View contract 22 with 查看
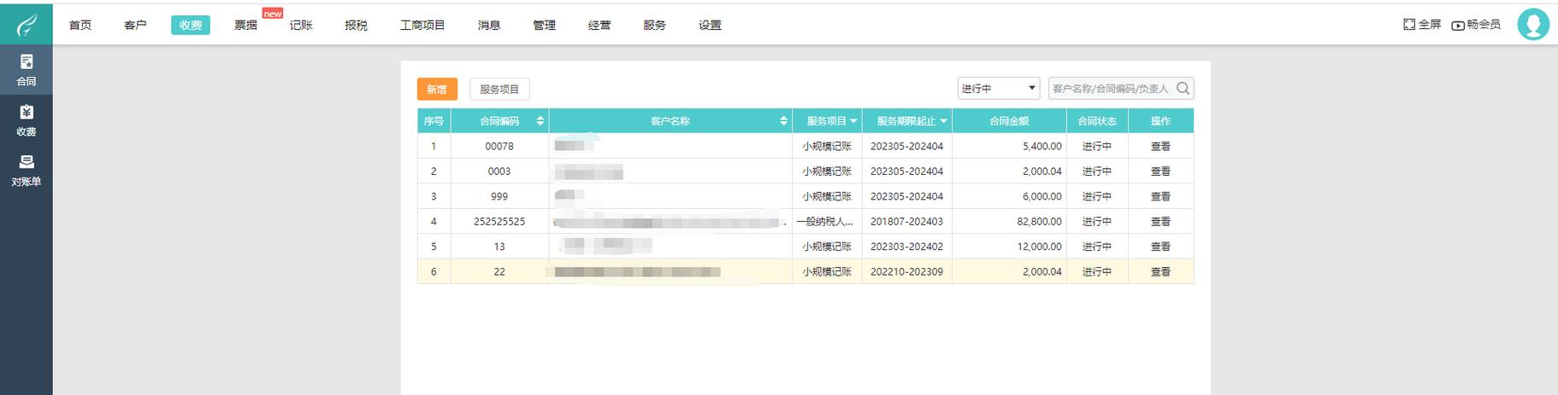1558x395 pixels. click(1160, 271)
